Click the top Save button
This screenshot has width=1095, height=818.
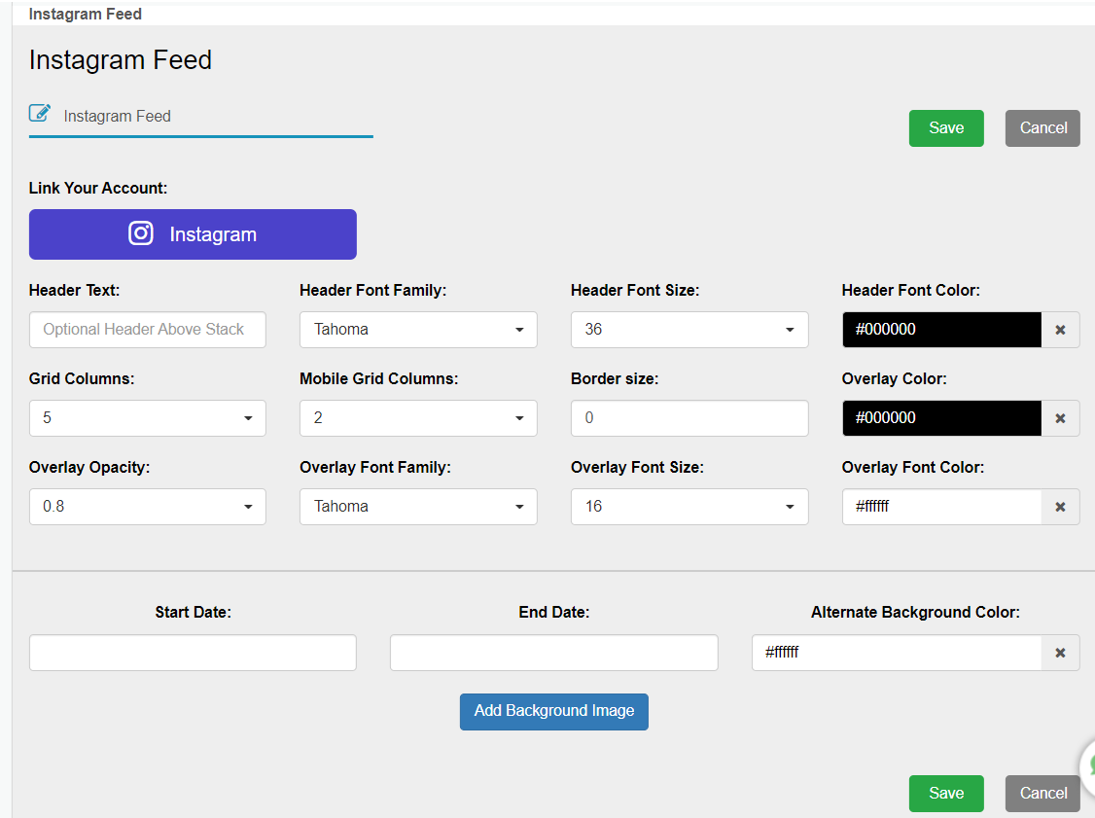[946, 128]
